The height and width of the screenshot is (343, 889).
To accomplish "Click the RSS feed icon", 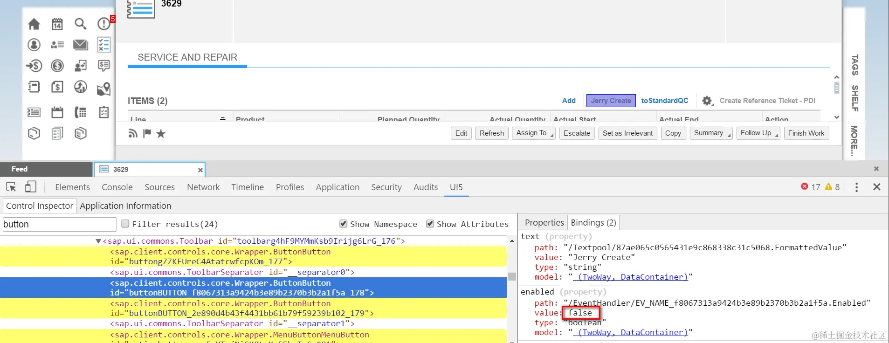I will pos(133,134).
